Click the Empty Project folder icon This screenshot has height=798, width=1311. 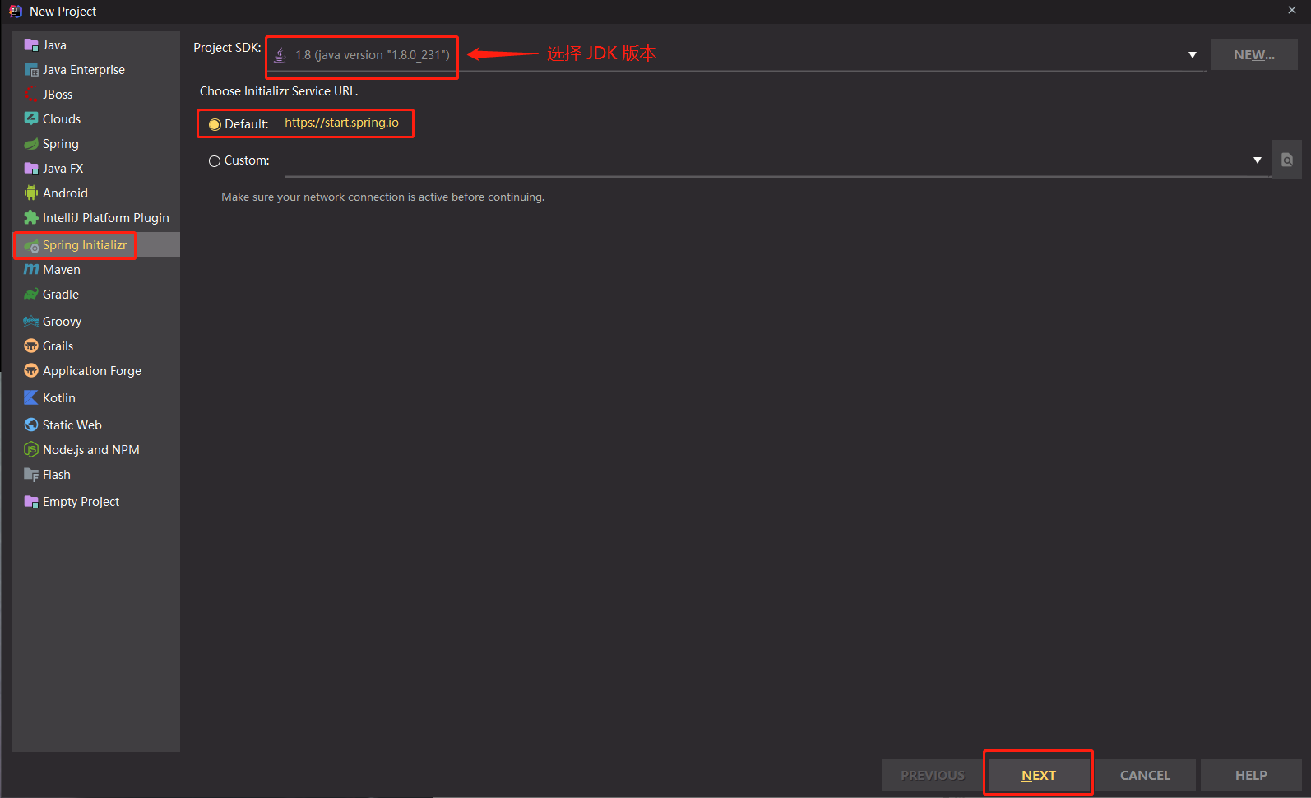(x=31, y=502)
